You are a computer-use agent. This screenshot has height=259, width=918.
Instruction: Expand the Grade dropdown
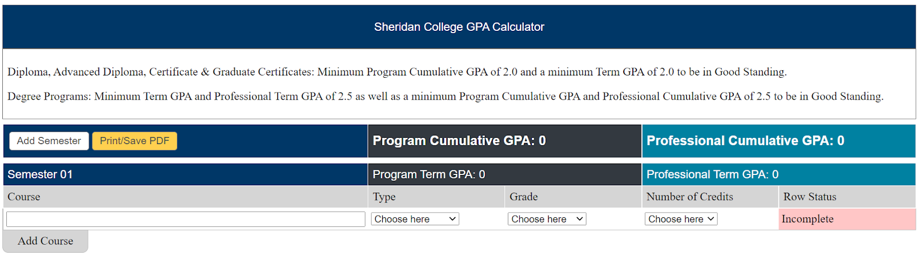(x=547, y=219)
